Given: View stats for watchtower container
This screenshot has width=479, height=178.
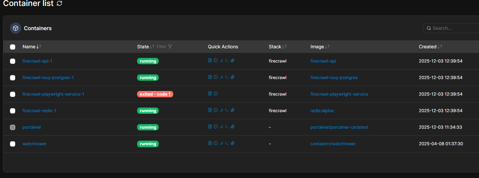Looking at the screenshot, I should [x=221, y=143].
